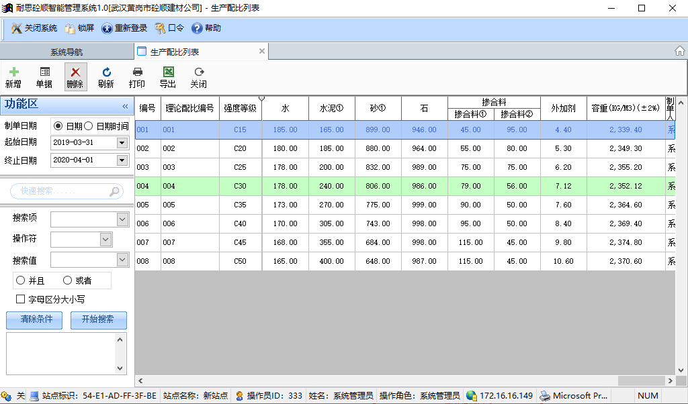Screen dimensions: 688x404
Task: Open the 起始日期 date dropdown
Action: (122, 142)
